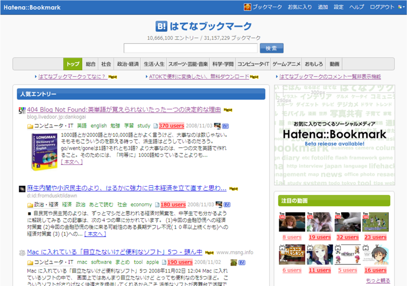
Task: Click the Hatena::Bookmark header title
Action: coord(32,8)
